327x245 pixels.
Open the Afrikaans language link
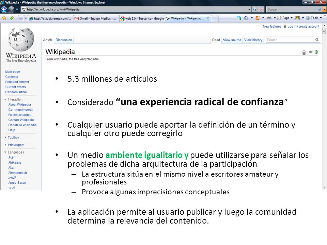click(15, 163)
